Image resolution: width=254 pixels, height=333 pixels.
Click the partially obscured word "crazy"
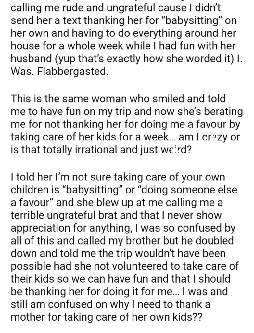(x=213, y=138)
